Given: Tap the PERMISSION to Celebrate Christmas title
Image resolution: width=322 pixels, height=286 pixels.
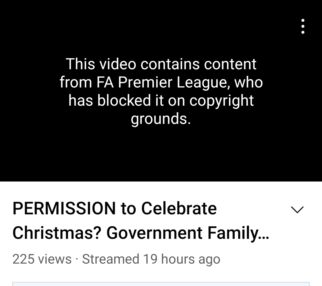Looking at the screenshot, I should [x=141, y=220].
